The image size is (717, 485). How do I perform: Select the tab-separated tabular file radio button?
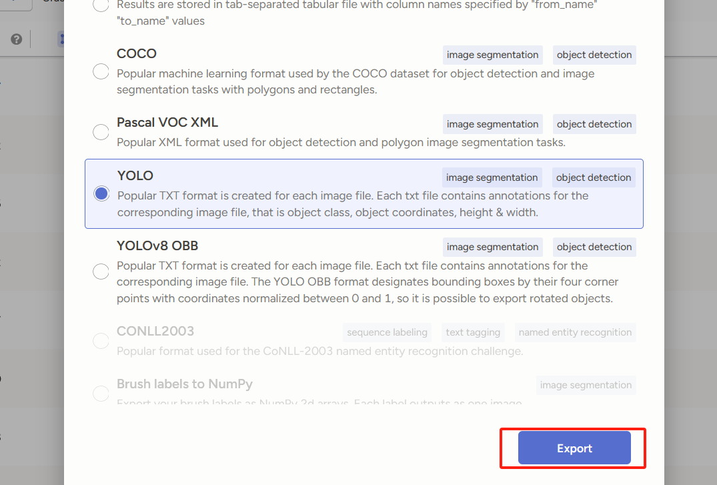(101, 5)
